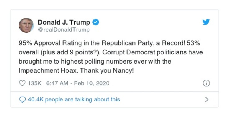Visit the @realDonaldTrump handle link

[x=64, y=29]
